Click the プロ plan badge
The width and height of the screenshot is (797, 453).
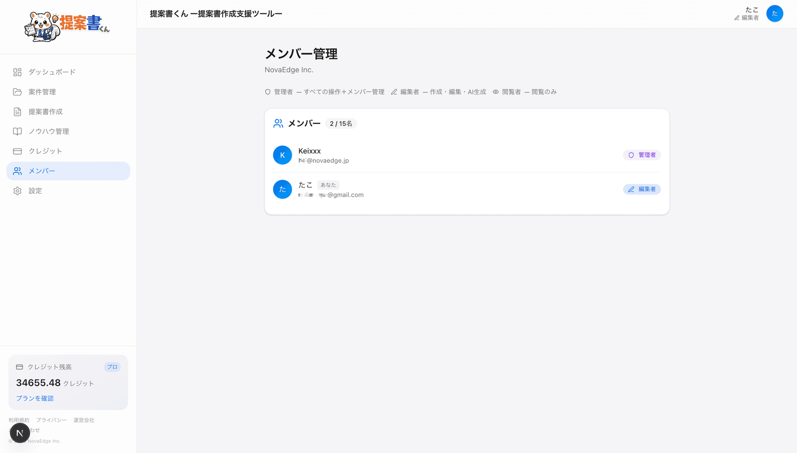[x=112, y=367]
